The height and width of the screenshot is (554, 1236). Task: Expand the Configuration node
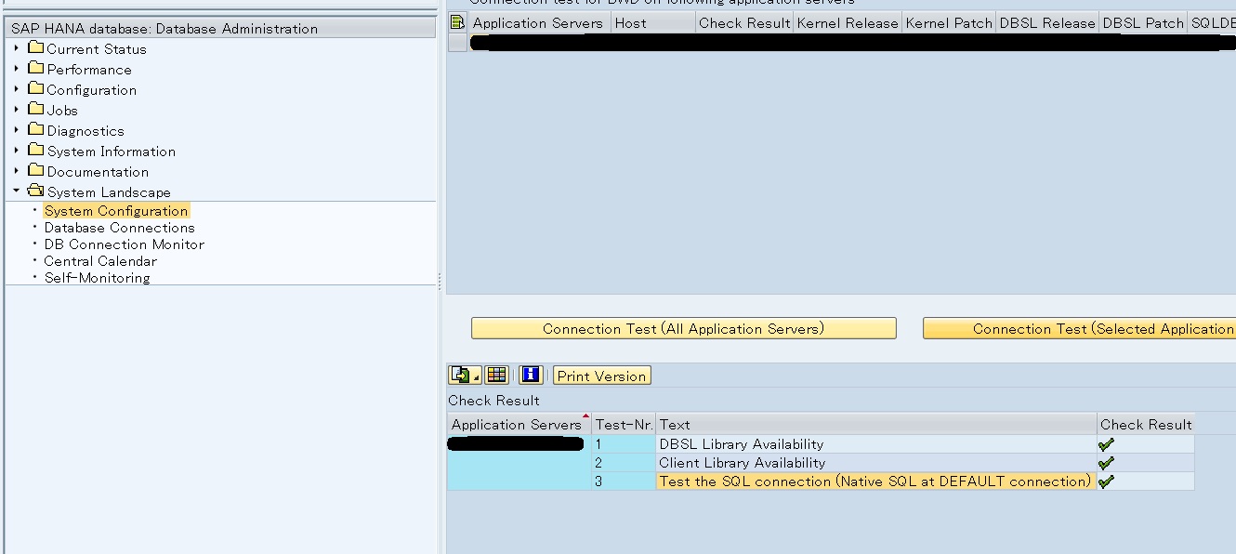pyautogui.click(x=17, y=89)
